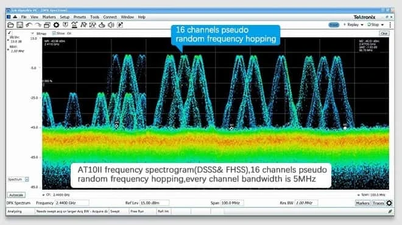Open the Presets menu
Screen dimensions: 402x225
[x=80, y=17]
